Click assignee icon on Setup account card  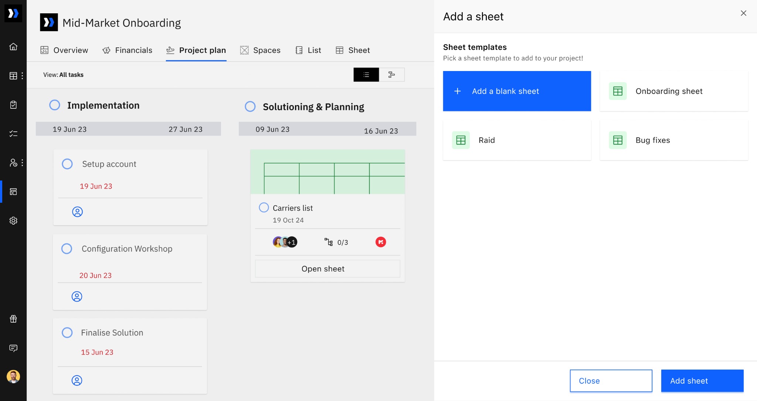77,212
